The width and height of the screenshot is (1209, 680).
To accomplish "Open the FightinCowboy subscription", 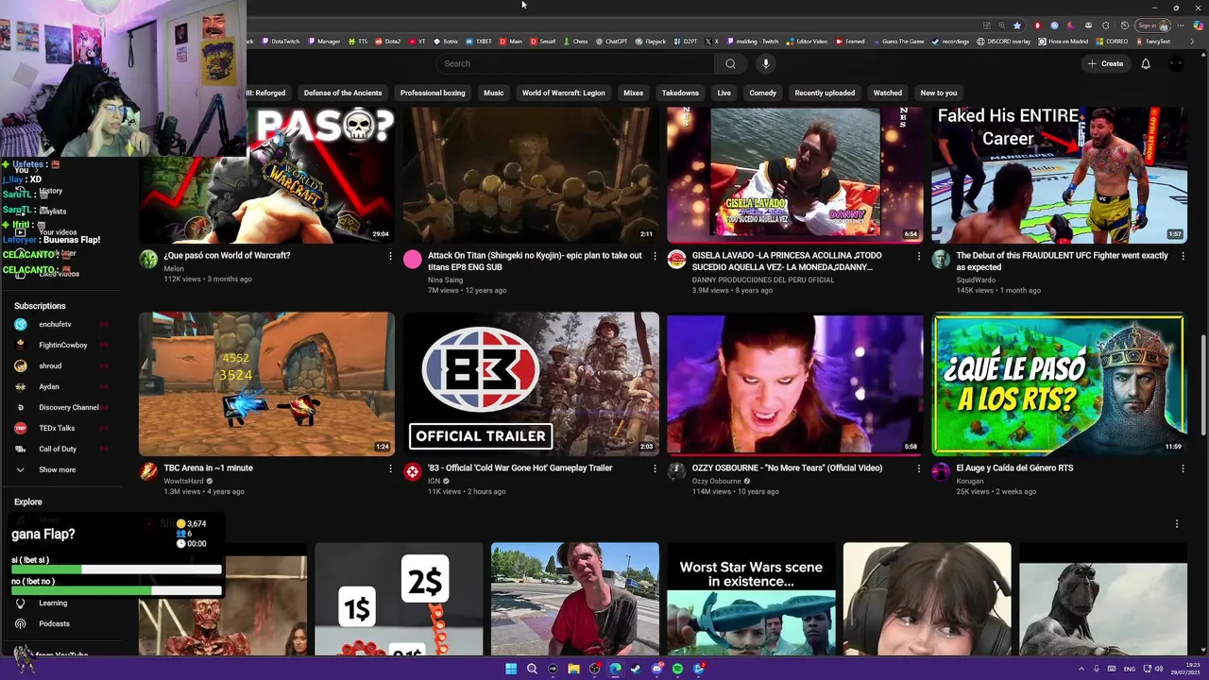I will click(x=62, y=346).
